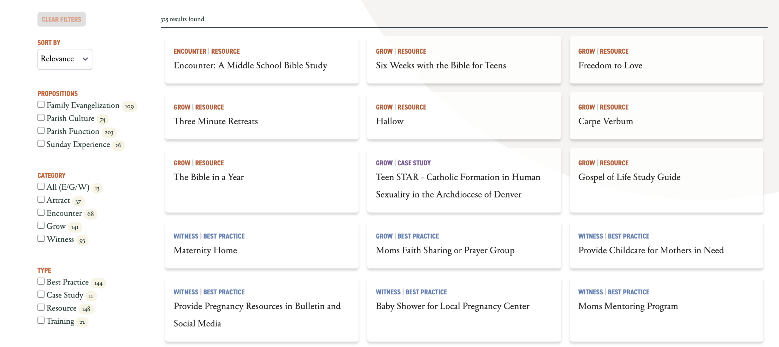Tick the Grow category checkbox
The image size is (779, 347).
click(x=41, y=225)
